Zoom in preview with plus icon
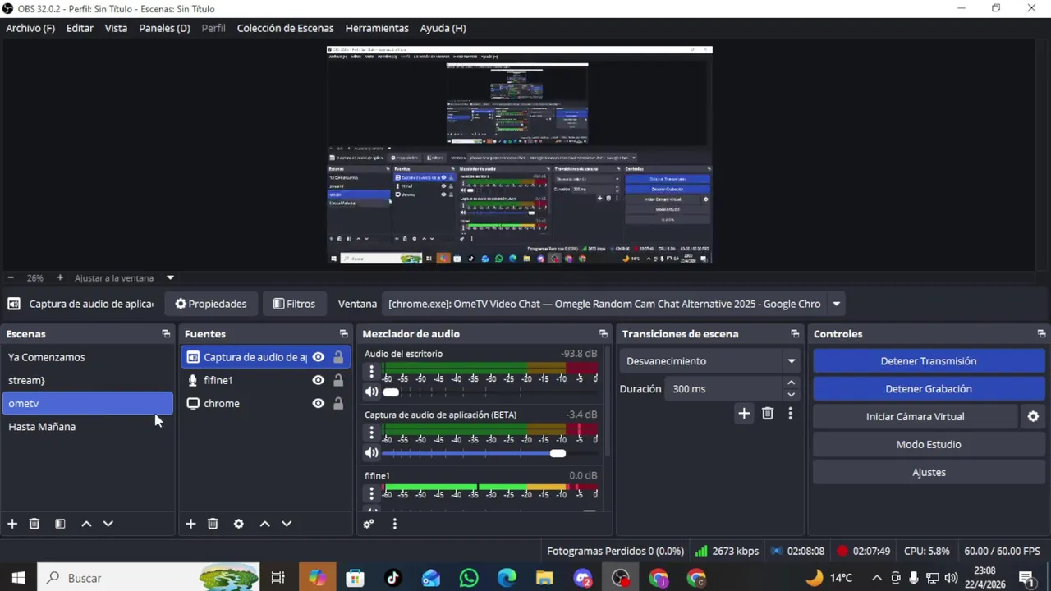 tap(60, 278)
